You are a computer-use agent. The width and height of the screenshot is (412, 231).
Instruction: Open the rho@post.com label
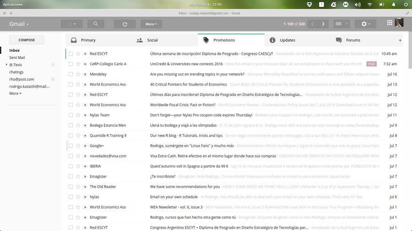tap(22, 79)
